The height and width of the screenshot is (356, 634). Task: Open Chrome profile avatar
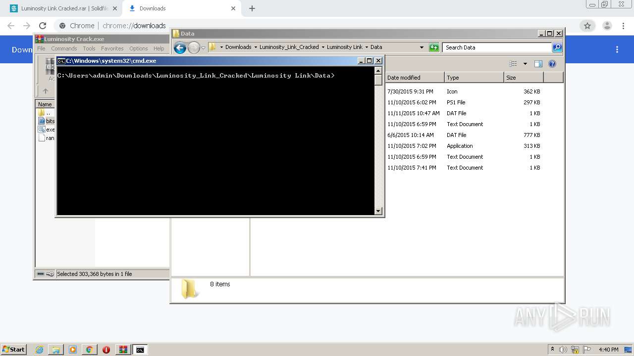[607, 26]
